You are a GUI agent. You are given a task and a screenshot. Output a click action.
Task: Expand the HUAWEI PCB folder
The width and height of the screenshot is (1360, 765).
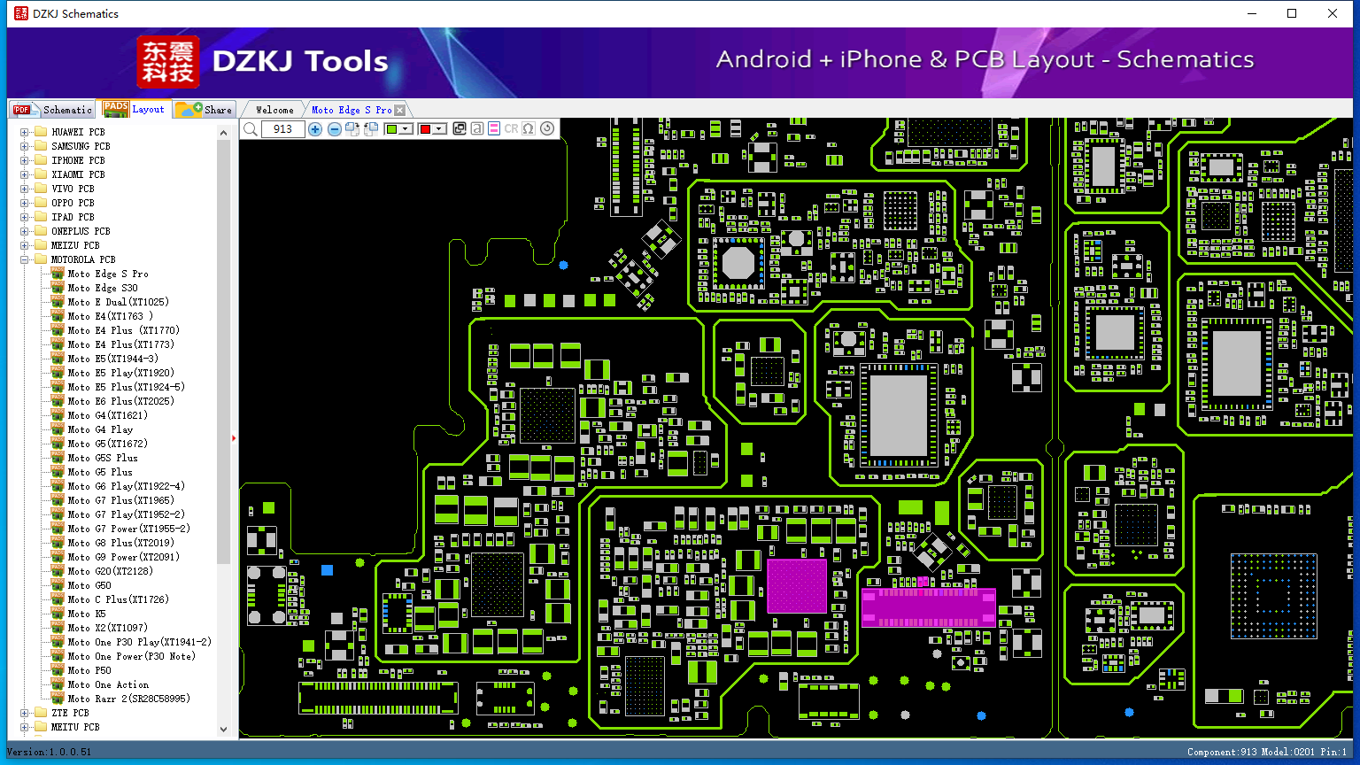click(25, 132)
